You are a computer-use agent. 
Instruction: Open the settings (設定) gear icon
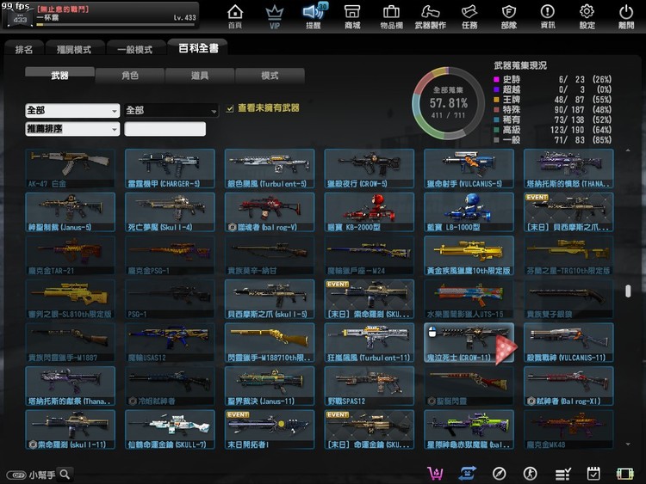(x=587, y=15)
